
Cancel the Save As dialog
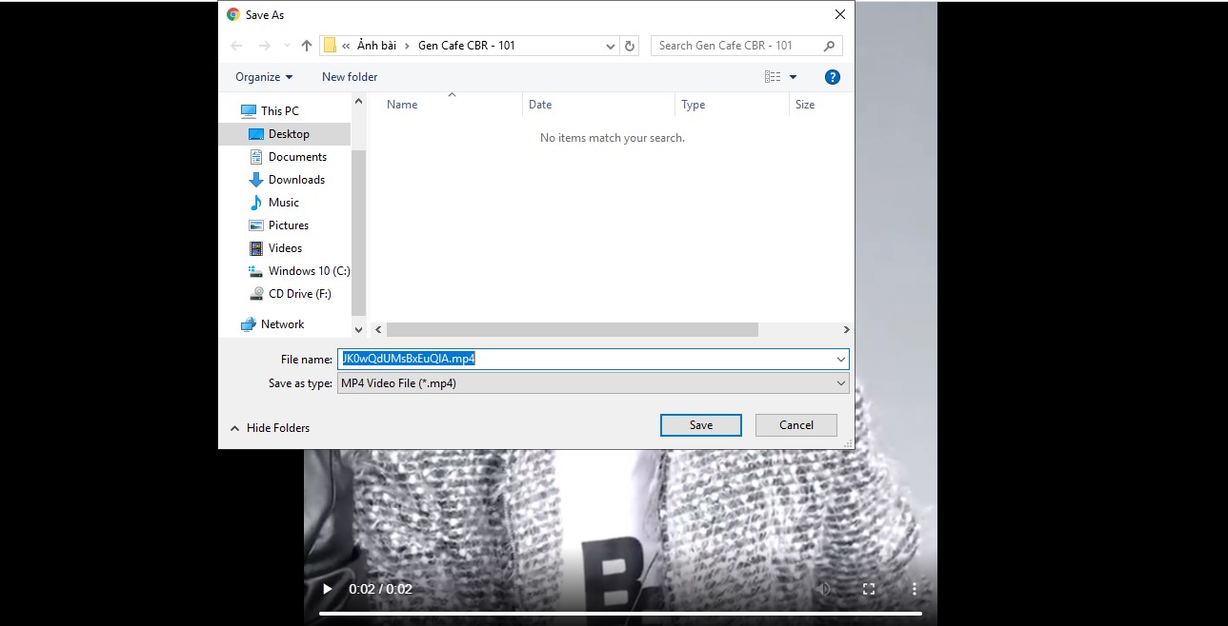(795, 425)
